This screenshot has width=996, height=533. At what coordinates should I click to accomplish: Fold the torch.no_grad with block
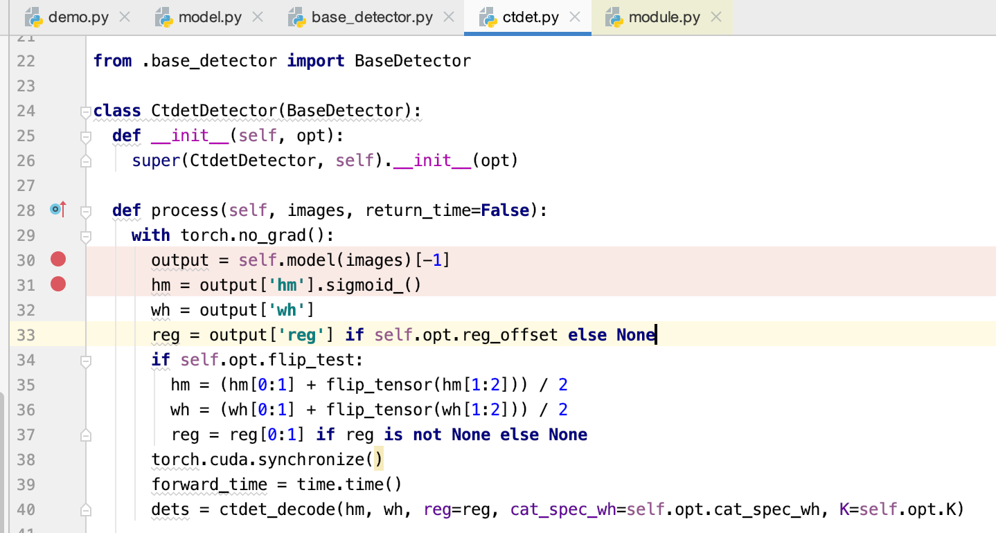tap(85, 235)
